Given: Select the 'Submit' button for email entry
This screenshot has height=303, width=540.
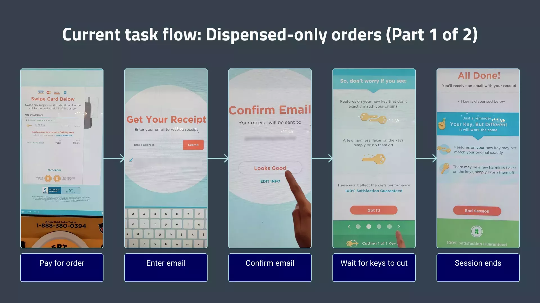Looking at the screenshot, I should tap(193, 144).
